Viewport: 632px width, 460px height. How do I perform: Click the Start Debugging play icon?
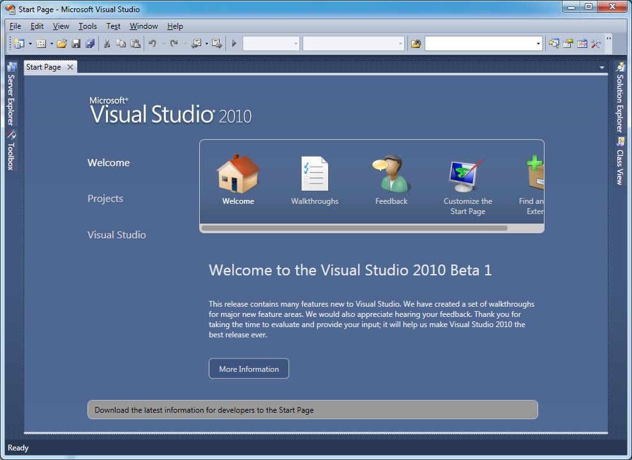pyautogui.click(x=234, y=43)
